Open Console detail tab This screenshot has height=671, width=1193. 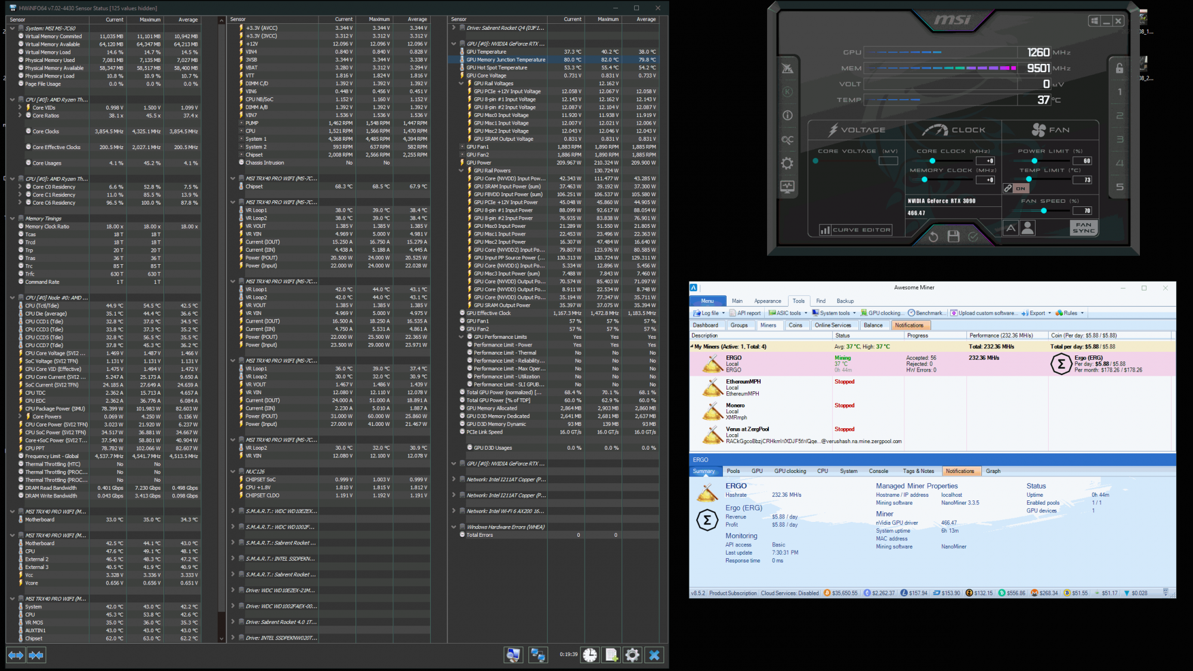[879, 471]
